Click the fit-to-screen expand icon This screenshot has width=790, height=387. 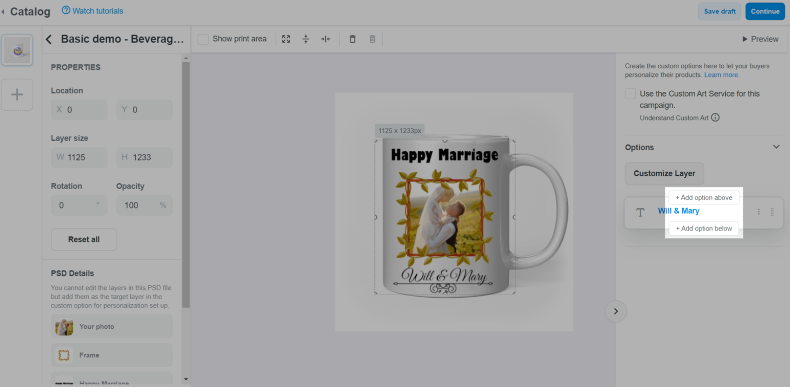(286, 39)
